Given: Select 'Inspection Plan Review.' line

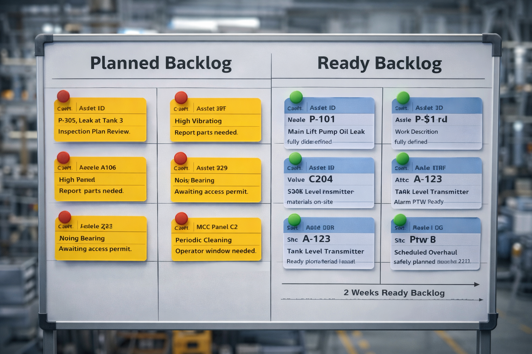Looking at the screenshot, I should tap(94, 131).
